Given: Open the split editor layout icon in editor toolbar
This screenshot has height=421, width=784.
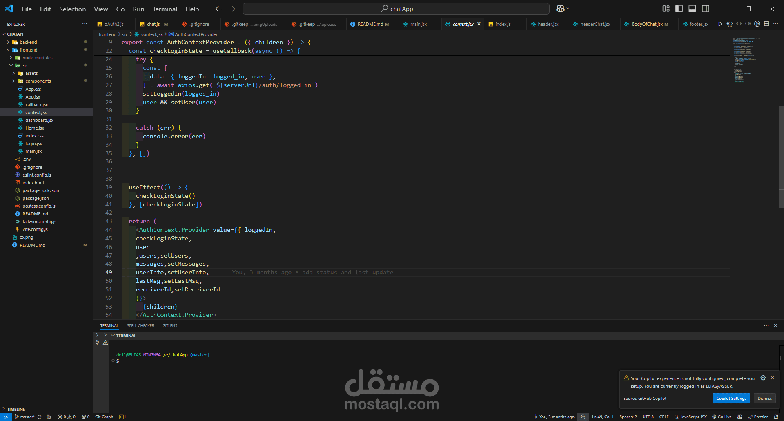Looking at the screenshot, I should [x=766, y=24].
